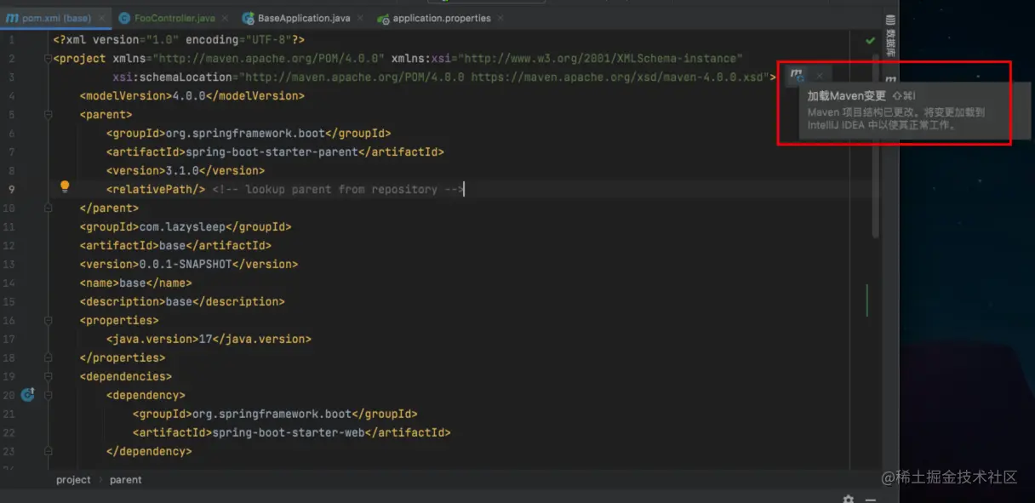This screenshot has width=1035, height=503.
Task: Click the minimize panel icon next to gear
Action: 870,499
